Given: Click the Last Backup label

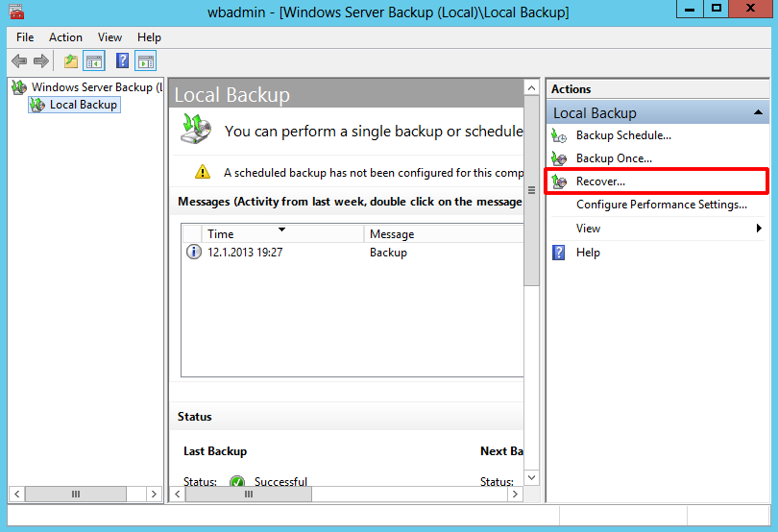Looking at the screenshot, I should tap(215, 451).
